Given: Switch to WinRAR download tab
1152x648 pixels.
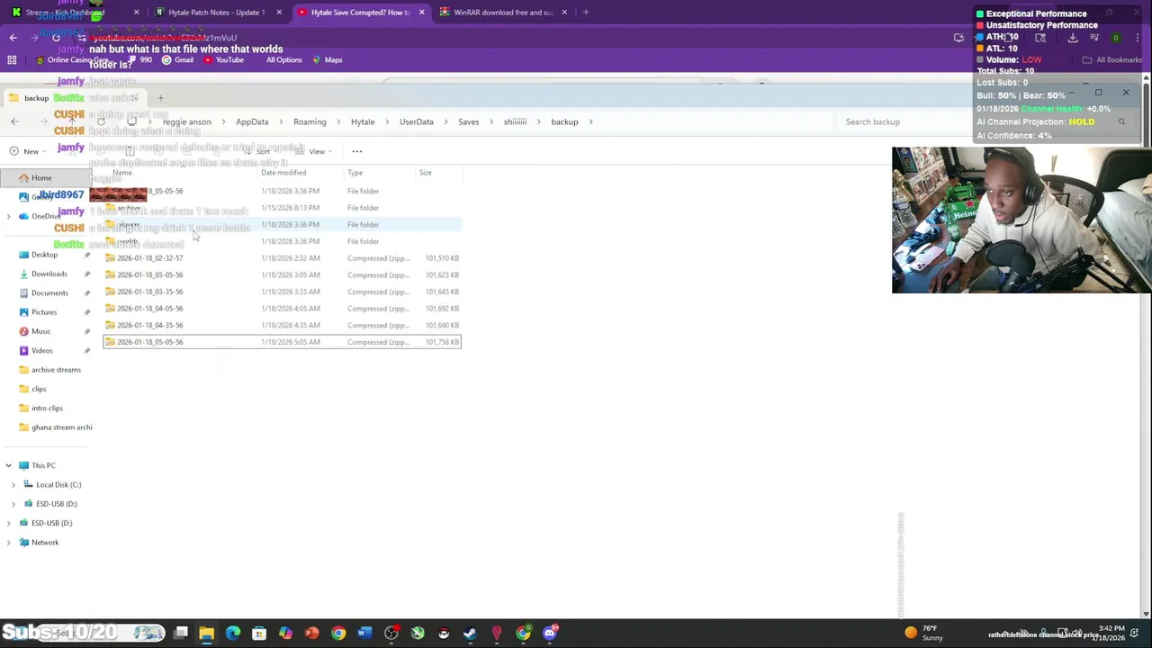Looking at the screenshot, I should [x=502, y=13].
